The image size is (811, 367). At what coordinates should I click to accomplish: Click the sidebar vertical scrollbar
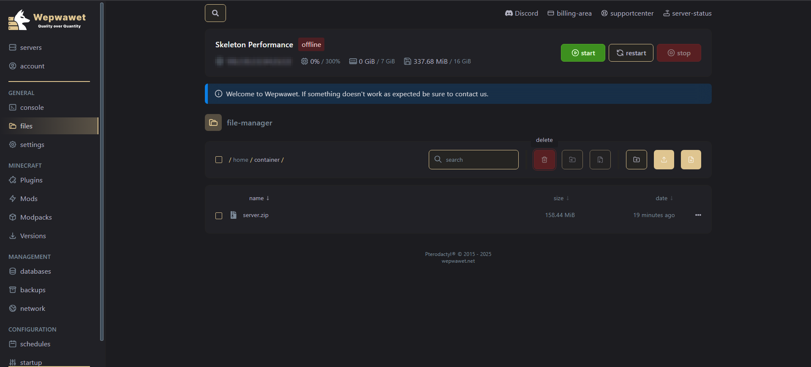point(102,171)
